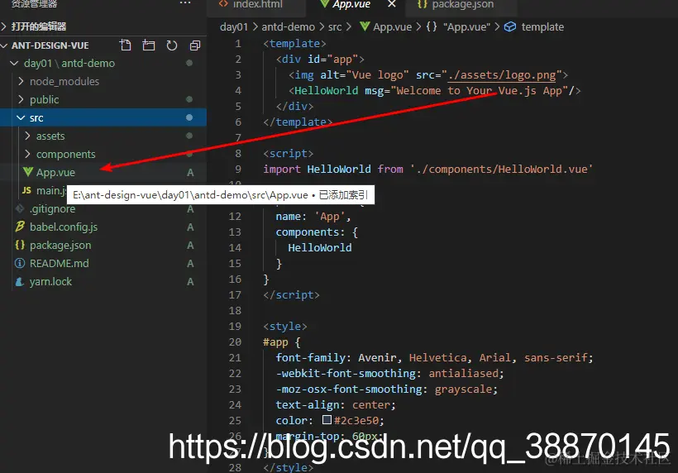Refresh the explorer with the circular arrow icon
Viewport: 678px width, 473px height.
click(x=172, y=45)
